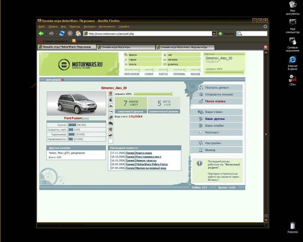Click the Google search input box
This screenshot has height=242, width=303.
pos(255,34)
